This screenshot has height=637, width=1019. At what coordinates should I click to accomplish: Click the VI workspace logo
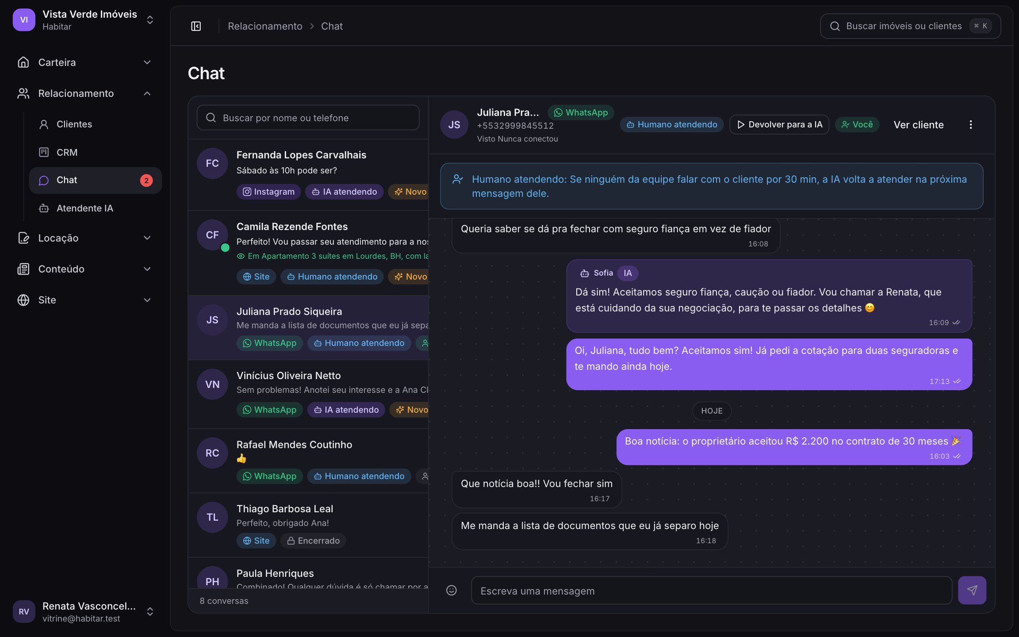pyautogui.click(x=24, y=20)
